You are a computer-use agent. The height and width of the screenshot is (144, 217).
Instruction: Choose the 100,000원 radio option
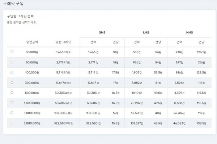(x=12, y=72)
